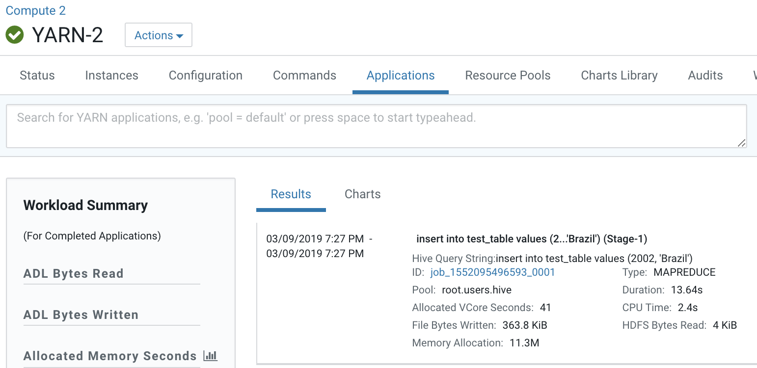Open the Actions dropdown menu
This screenshot has width=757, height=368.
tap(158, 35)
